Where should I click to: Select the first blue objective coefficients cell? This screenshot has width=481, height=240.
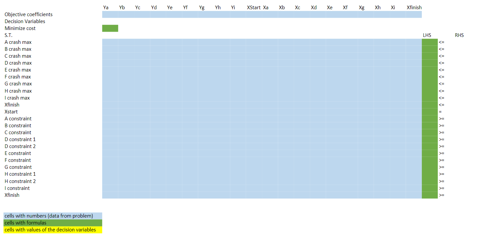tap(110, 14)
